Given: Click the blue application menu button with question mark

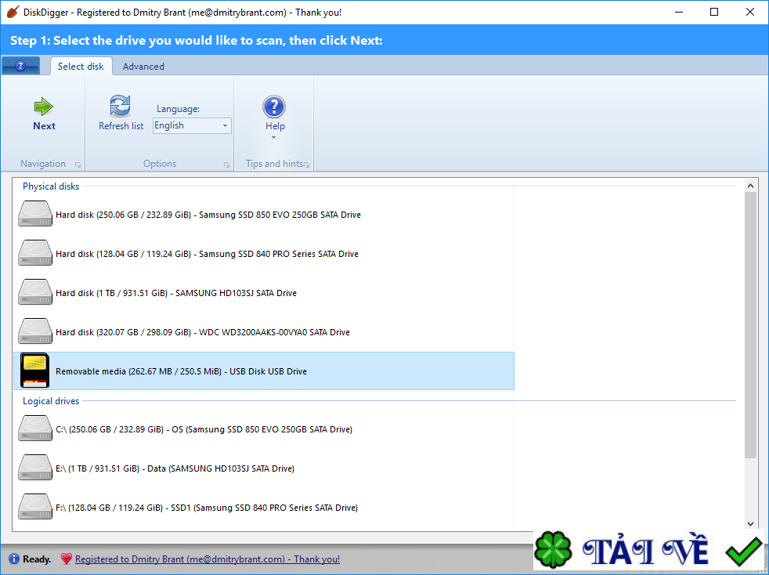Looking at the screenshot, I should [20, 66].
